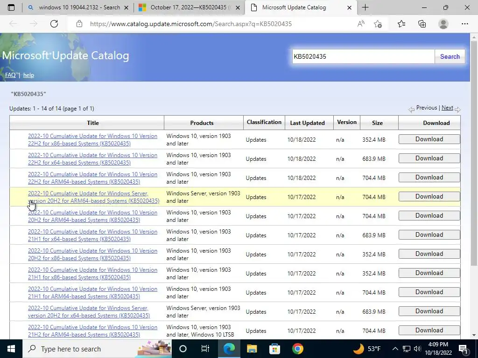The width and height of the screenshot is (478, 358).
Task: Open the Settings and more ellipsis menu
Action: tap(464, 24)
